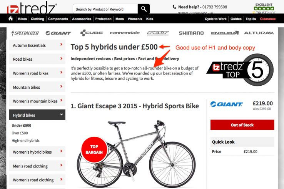This screenshot has height=189, width=284.
Task: Open the Specialized brand logo
Action: click(25, 33)
